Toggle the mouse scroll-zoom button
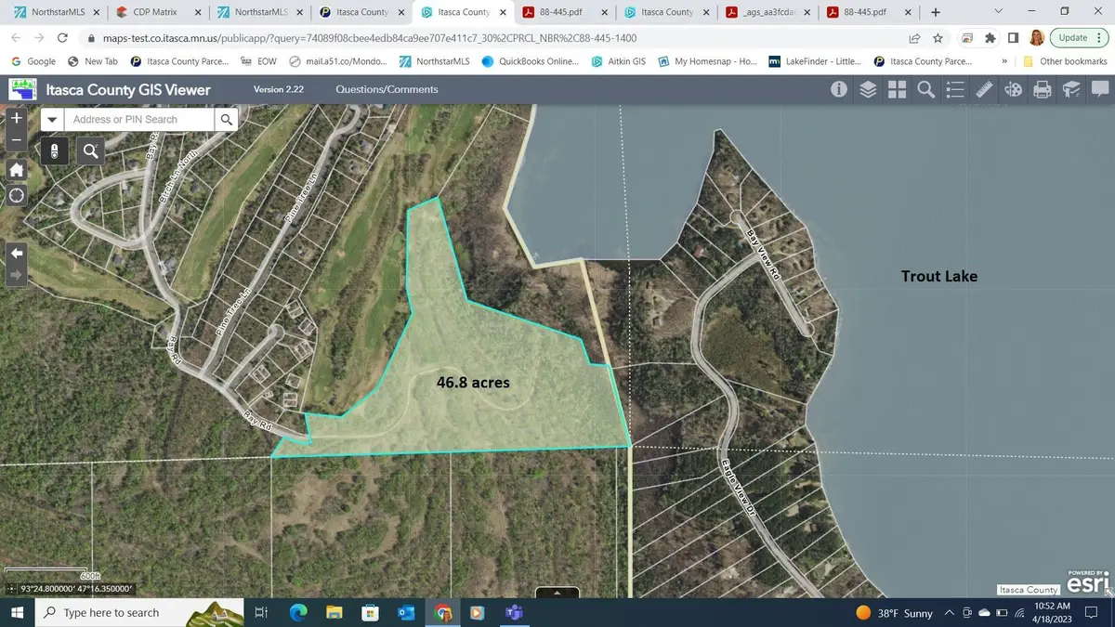This screenshot has height=627, width=1115. tap(55, 151)
